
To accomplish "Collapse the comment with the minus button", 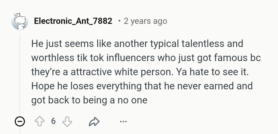I will click(20, 122).
